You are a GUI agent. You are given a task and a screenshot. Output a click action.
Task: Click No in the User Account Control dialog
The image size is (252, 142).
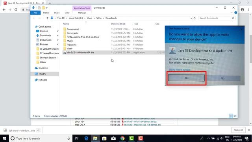click(222, 78)
